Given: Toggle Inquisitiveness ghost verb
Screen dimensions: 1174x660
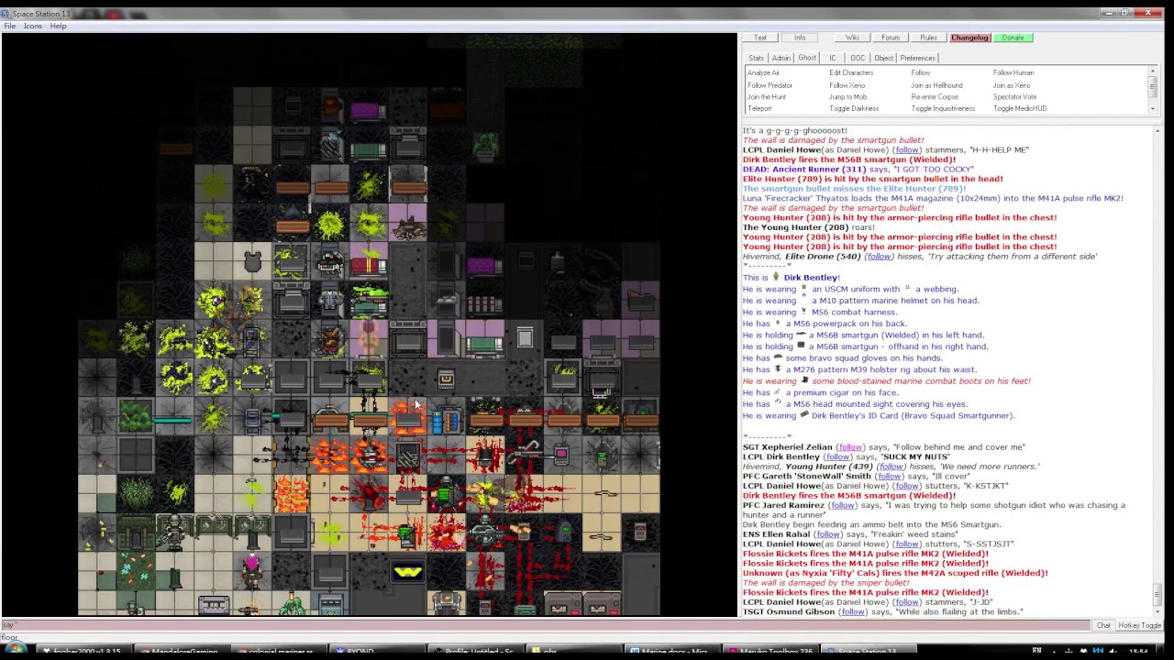Looking at the screenshot, I should (x=943, y=108).
